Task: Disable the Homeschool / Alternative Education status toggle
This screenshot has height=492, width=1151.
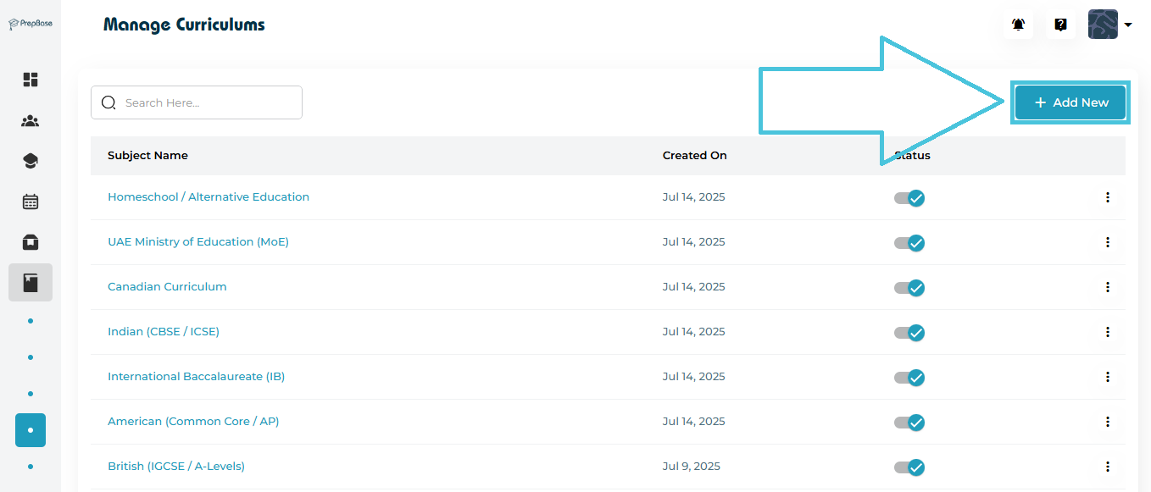Action: 909,198
